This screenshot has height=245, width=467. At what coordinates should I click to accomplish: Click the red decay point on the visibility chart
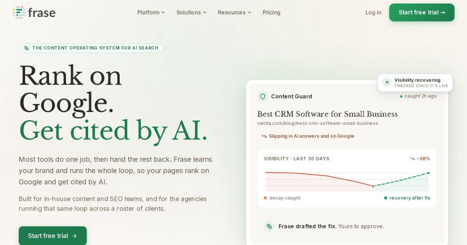point(373,186)
